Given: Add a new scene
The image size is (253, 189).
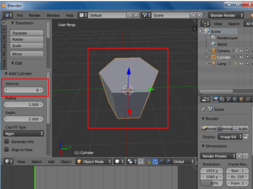Looking at the screenshot, I should pyautogui.click(x=193, y=15).
